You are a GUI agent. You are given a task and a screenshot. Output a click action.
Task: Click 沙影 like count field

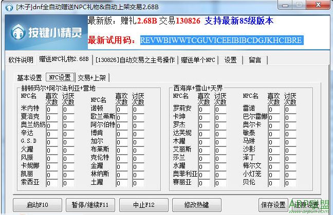[274, 150]
